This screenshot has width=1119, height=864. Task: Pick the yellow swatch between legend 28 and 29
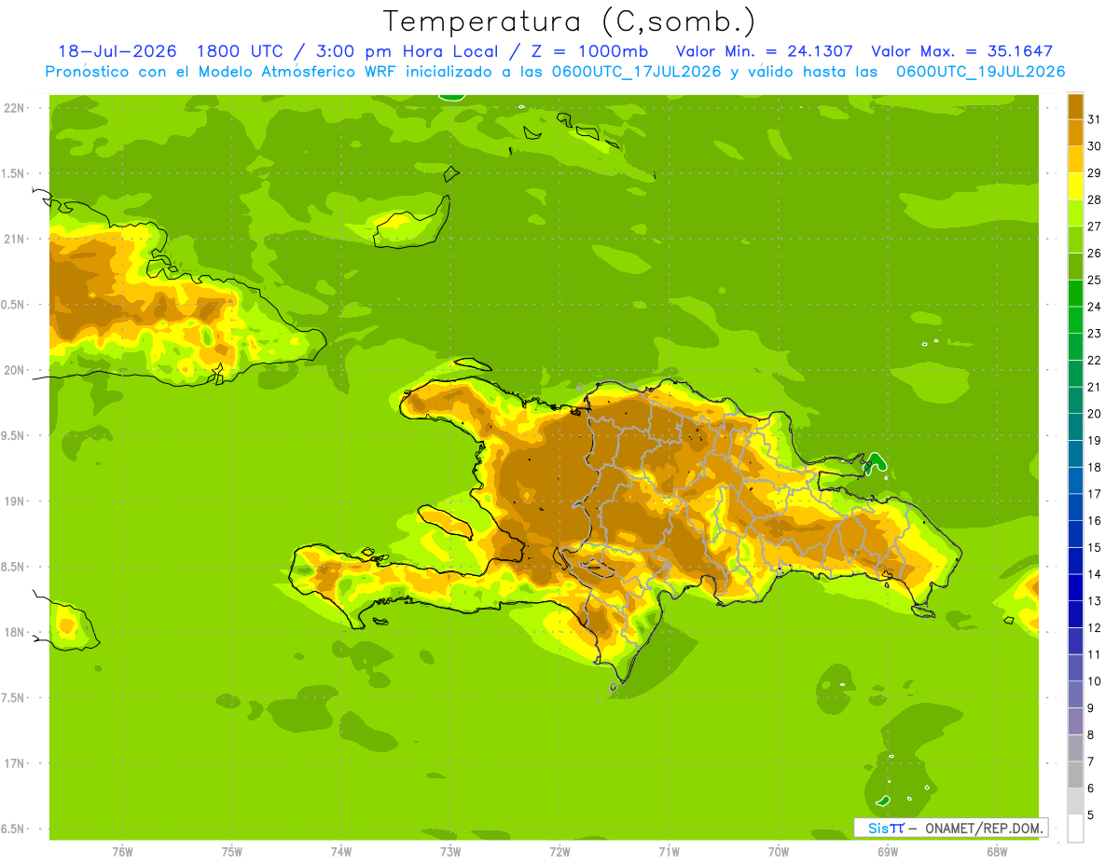point(1075,186)
